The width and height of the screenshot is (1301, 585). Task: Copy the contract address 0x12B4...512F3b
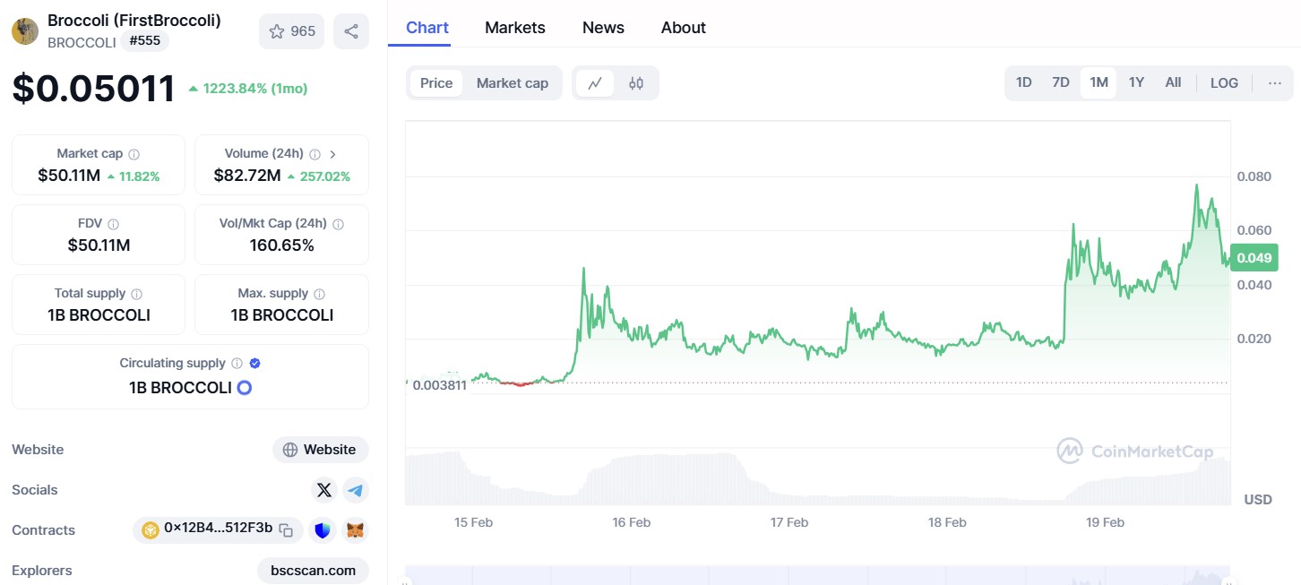pyautogui.click(x=286, y=530)
